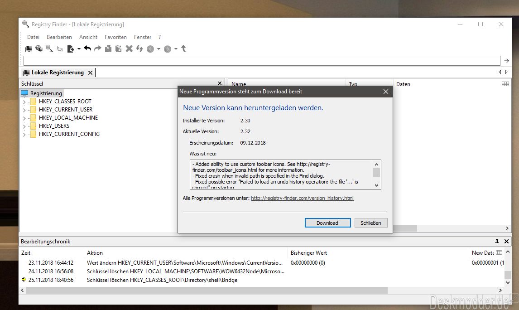Click the Paste clipboard toolbar icon
Screen dimensions: 519x310
click(x=119, y=48)
